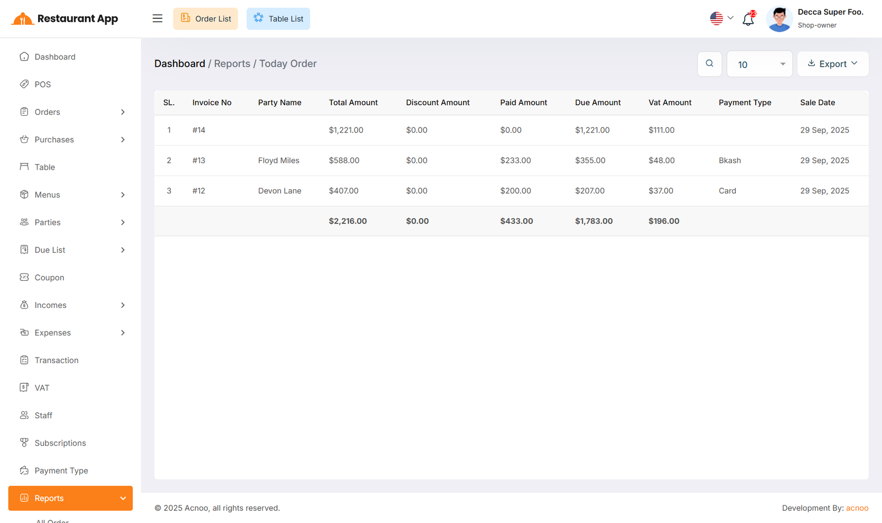
Task: Click the Total Amount column header
Action: (353, 103)
